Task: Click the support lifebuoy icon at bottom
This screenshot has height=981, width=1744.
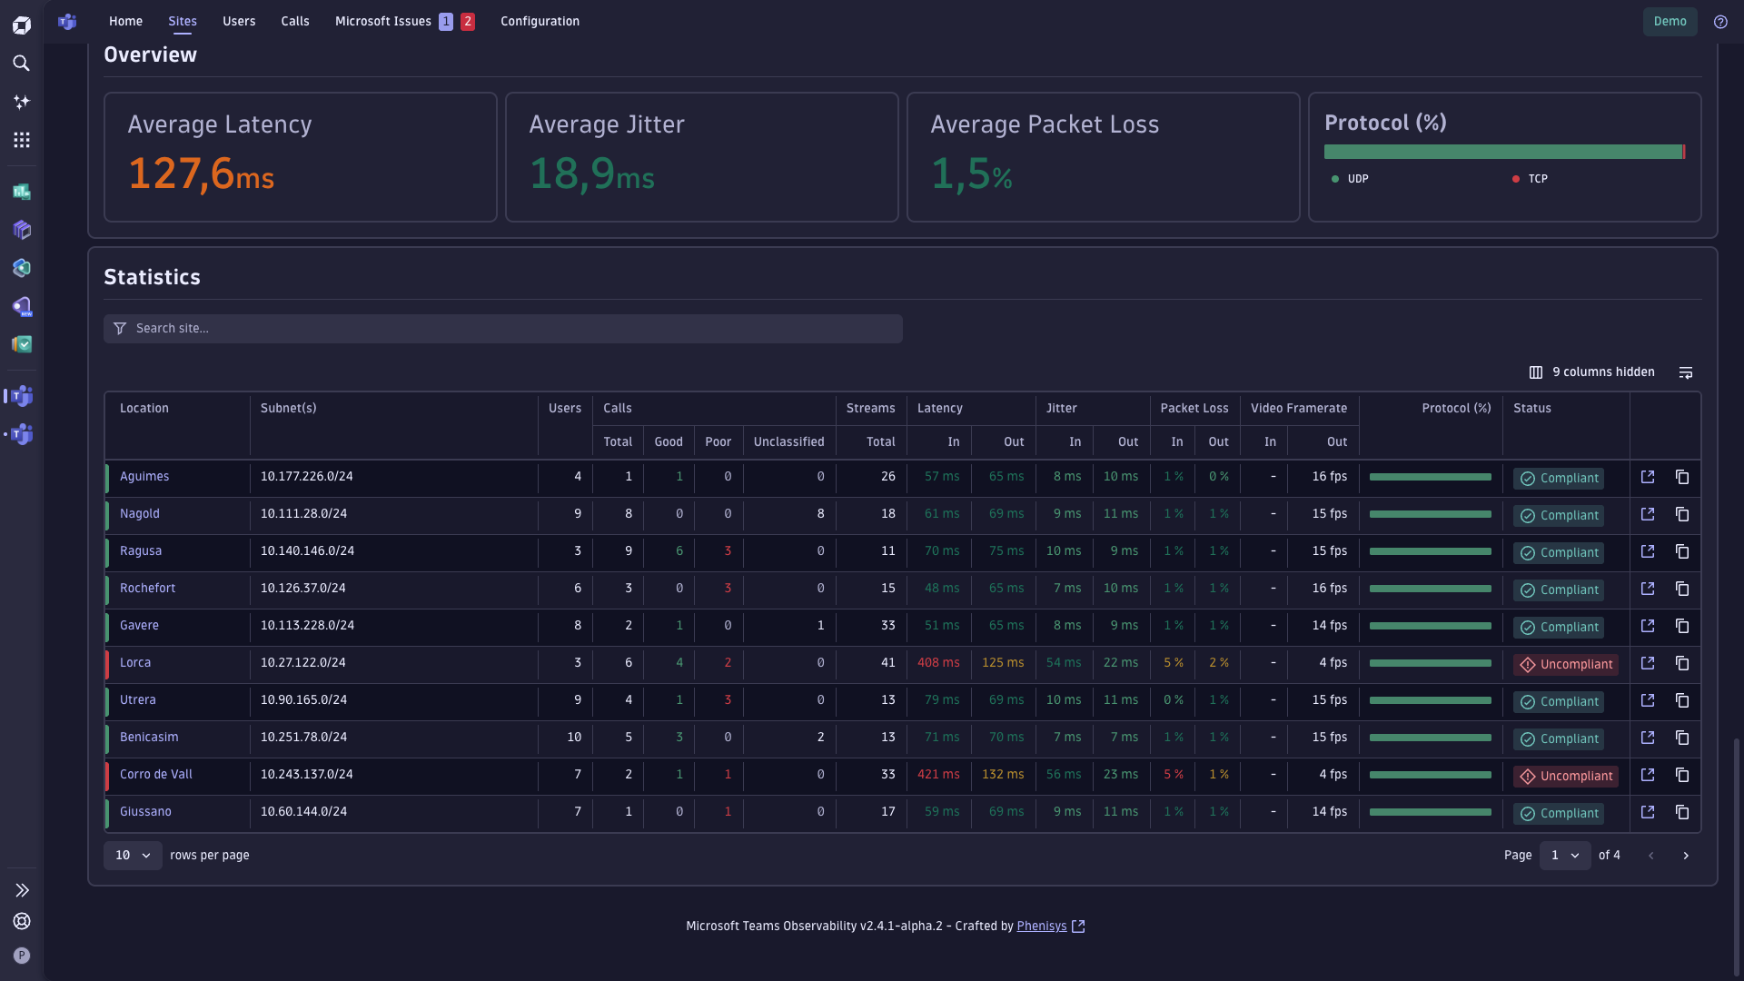Action: (x=22, y=921)
